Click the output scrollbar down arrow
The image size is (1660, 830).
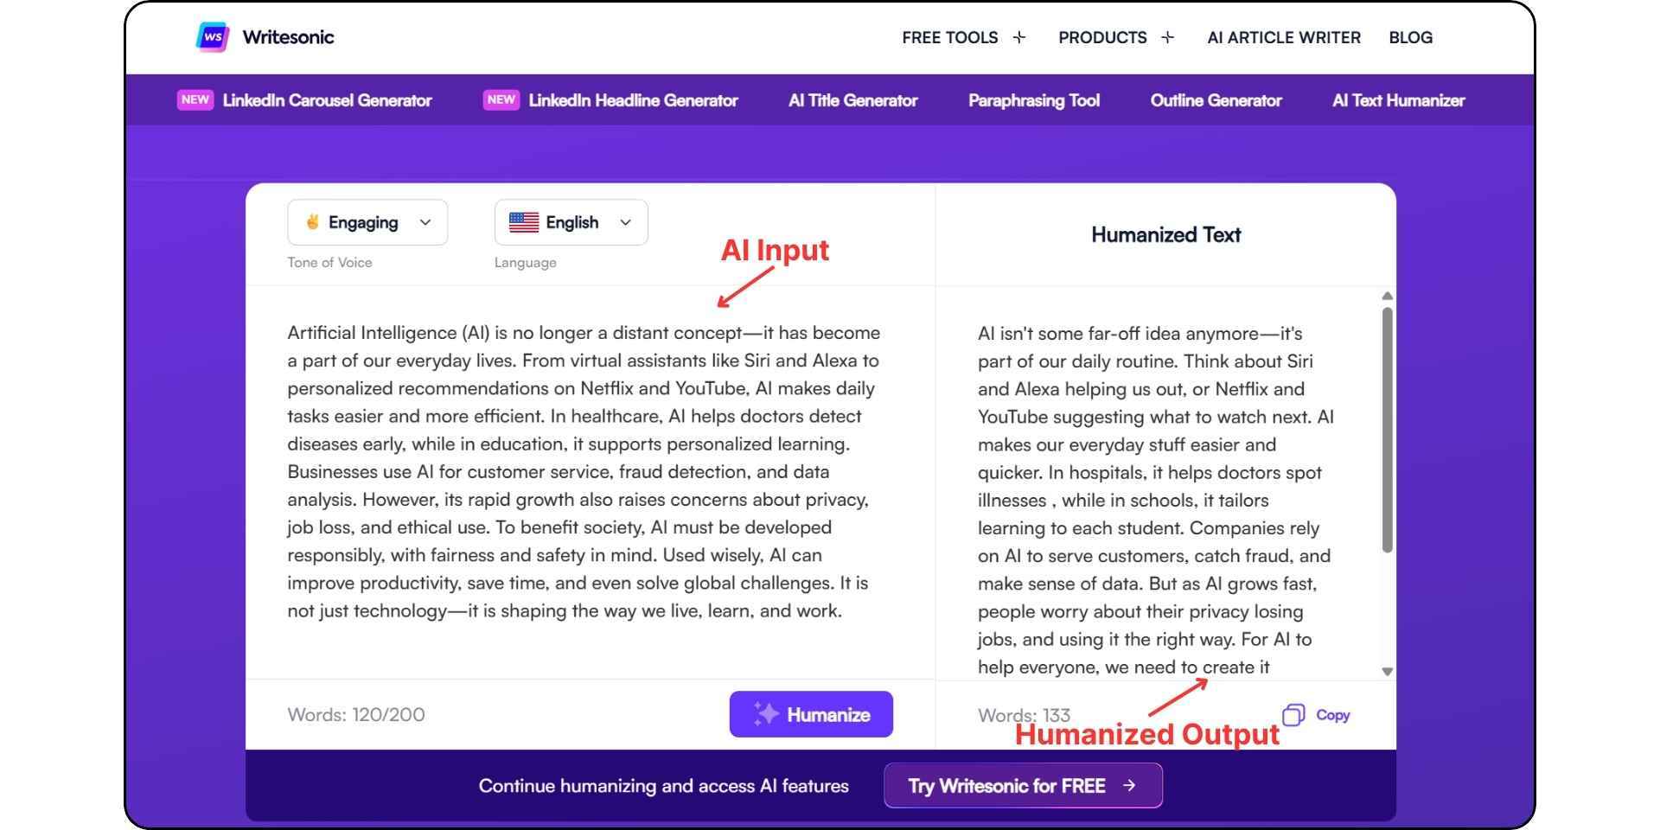click(x=1387, y=672)
